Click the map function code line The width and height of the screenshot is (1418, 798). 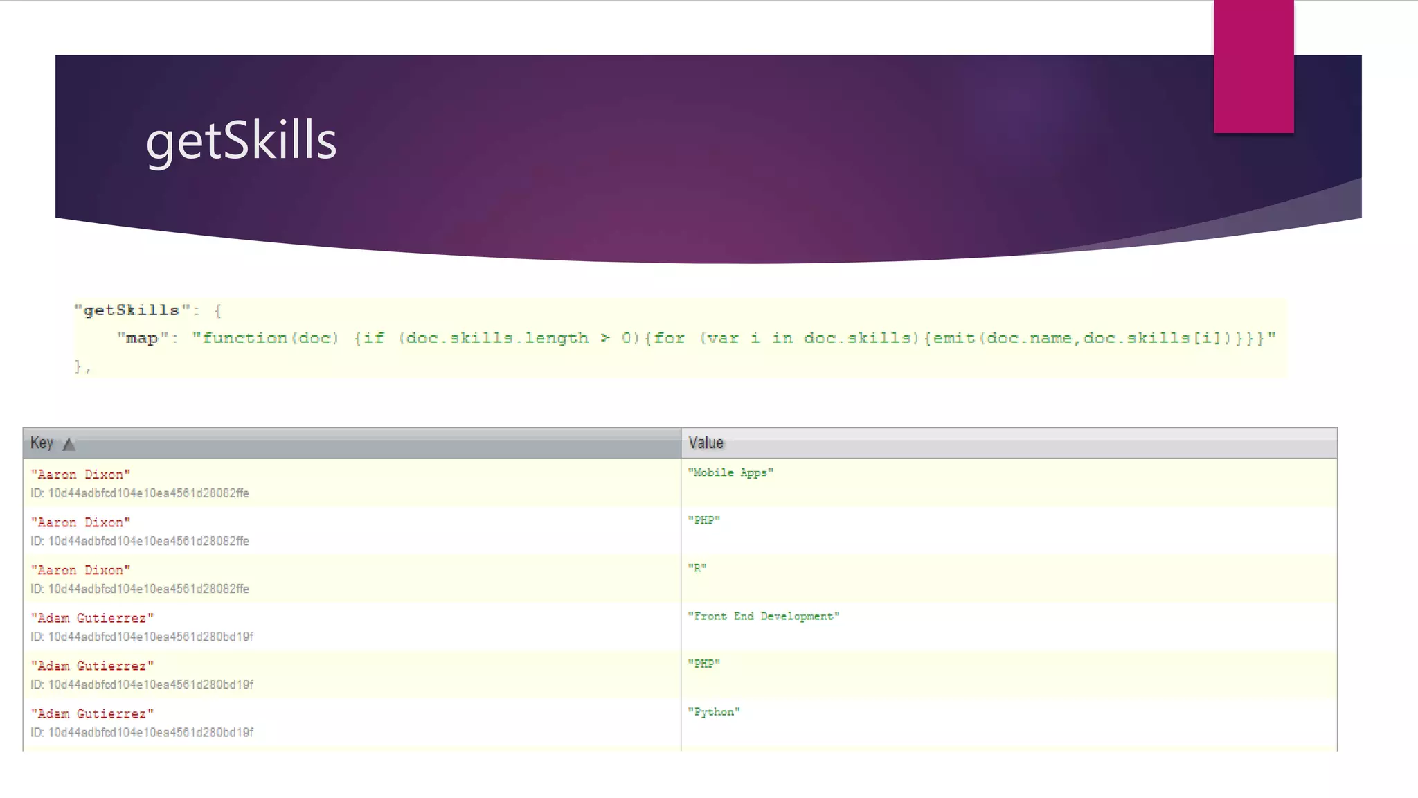(696, 338)
